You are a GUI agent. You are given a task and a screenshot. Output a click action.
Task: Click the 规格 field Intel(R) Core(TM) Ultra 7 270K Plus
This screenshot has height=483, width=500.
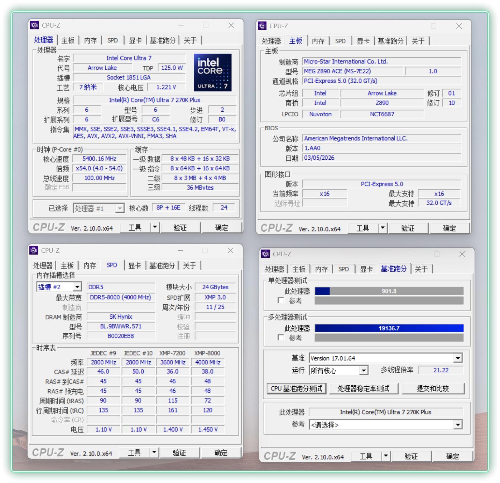pyautogui.click(x=154, y=100)
